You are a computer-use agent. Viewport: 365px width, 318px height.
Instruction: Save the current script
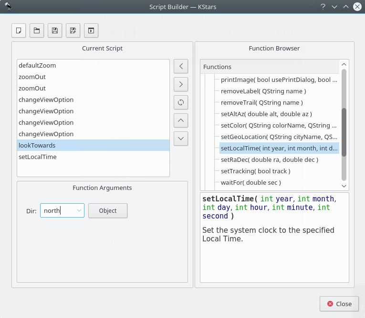click(x=55, y=30)
